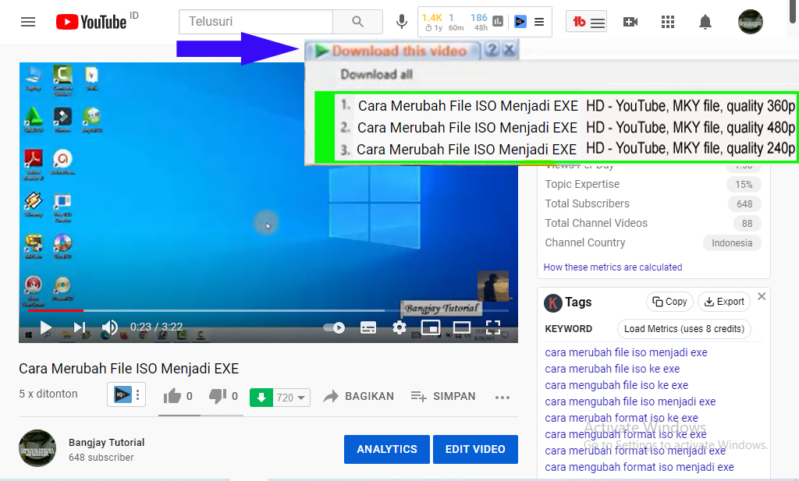Open the three-dot menu beside vidIQ icon

[x=138, y=395]
